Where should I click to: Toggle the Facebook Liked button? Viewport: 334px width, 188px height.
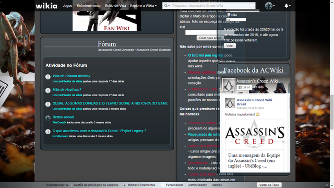click(244, 87)
